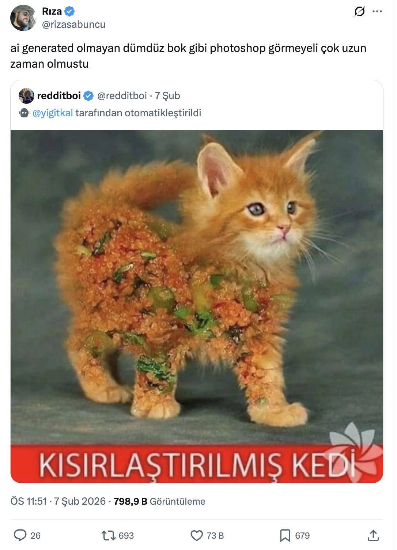Viewport: 397px width, 550px height.
Task: Click redditboi's verified badge
Action: 88,96
